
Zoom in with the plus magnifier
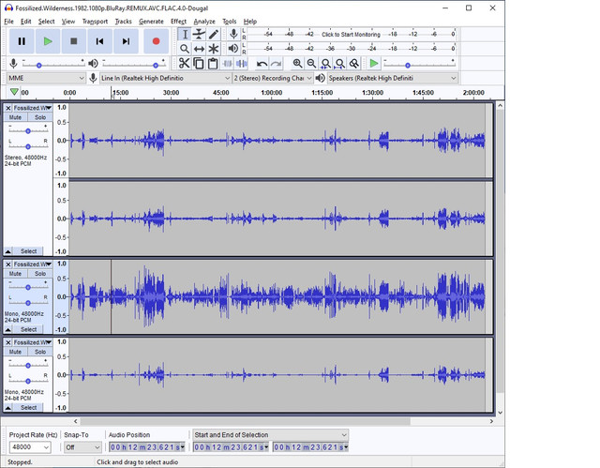297,63
